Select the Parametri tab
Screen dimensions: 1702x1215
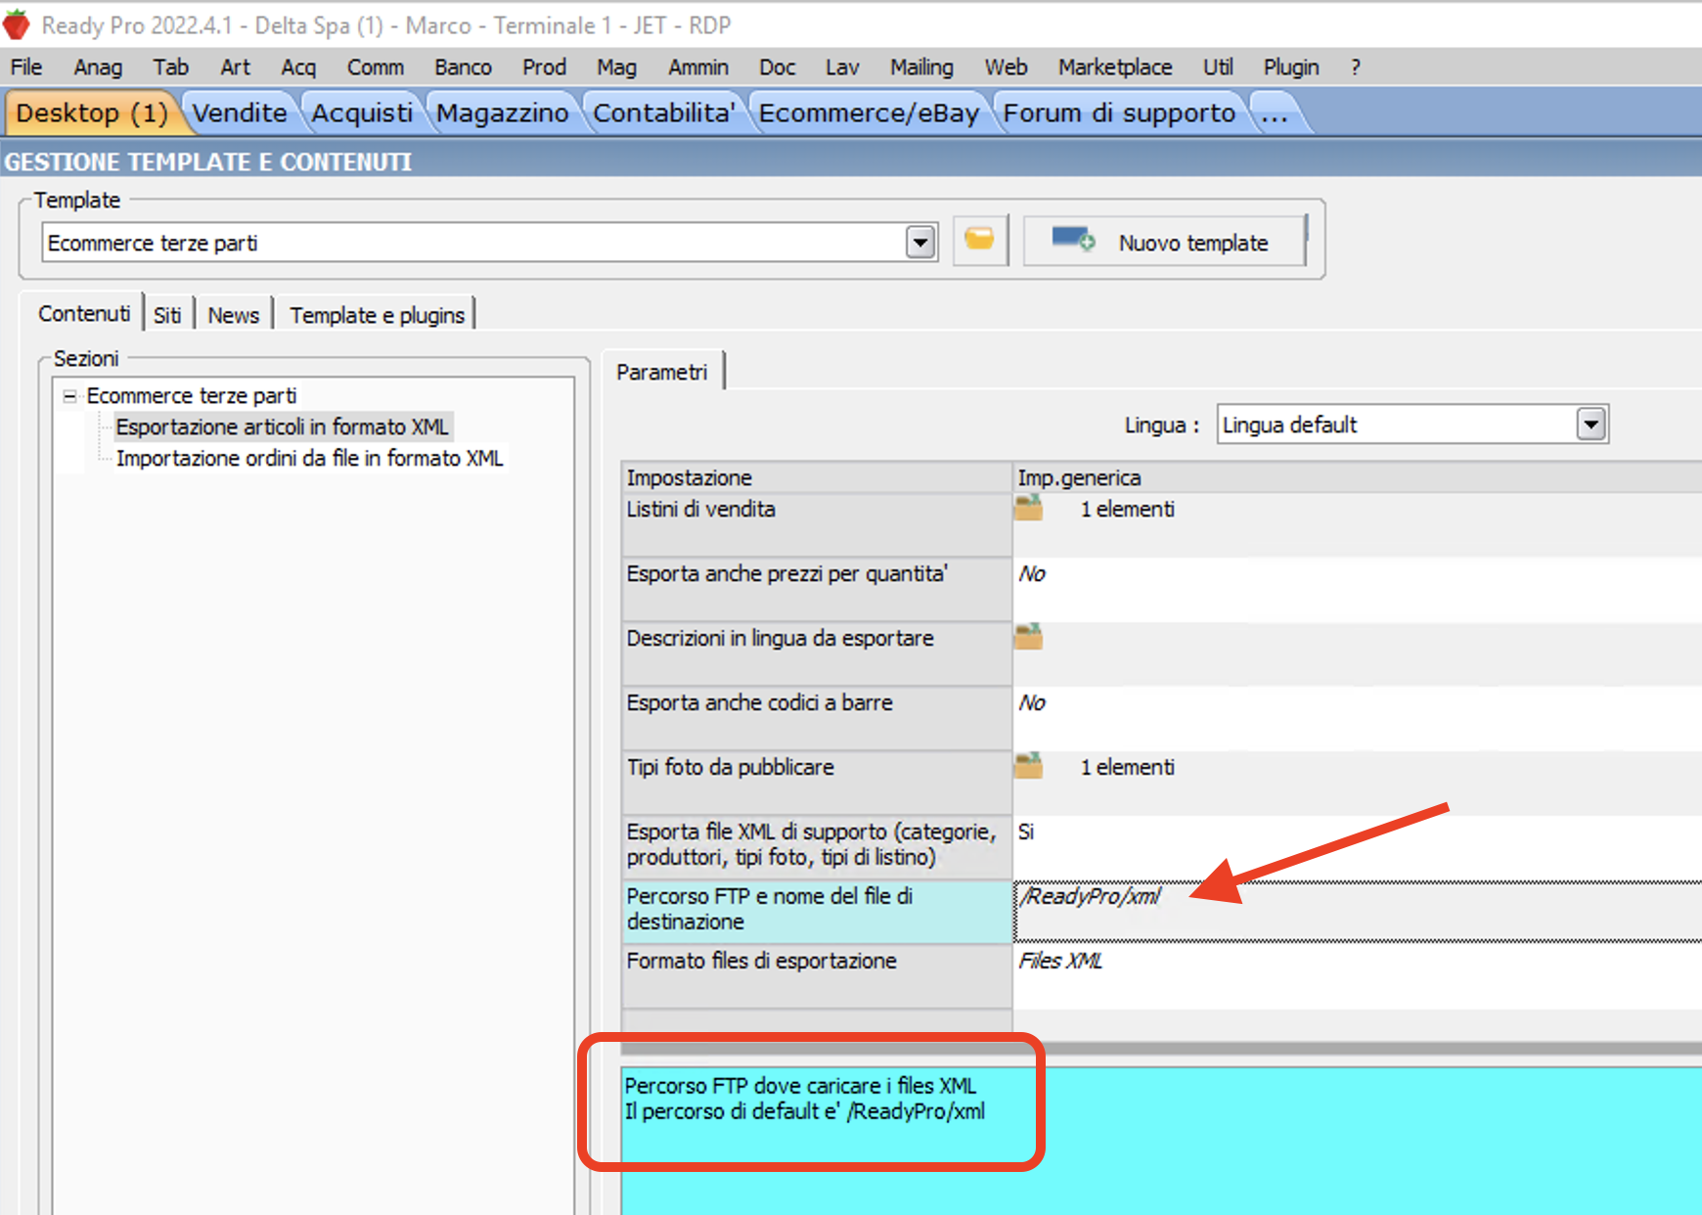click(662, 372)
